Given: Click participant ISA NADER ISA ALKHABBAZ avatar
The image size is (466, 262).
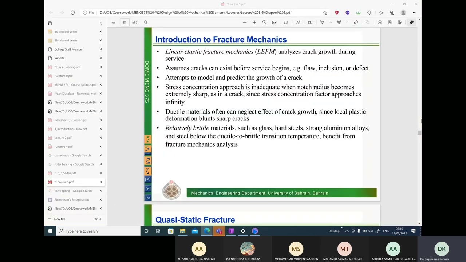Looking at the screenshot, I should (248, 249).
